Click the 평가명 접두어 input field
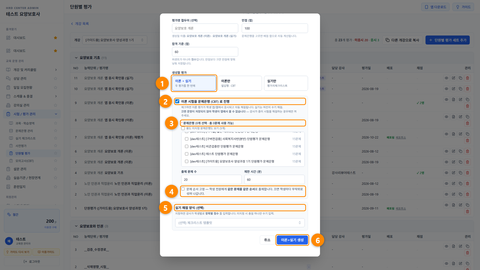This screenshot has height=270, width=480. point(205,28)
